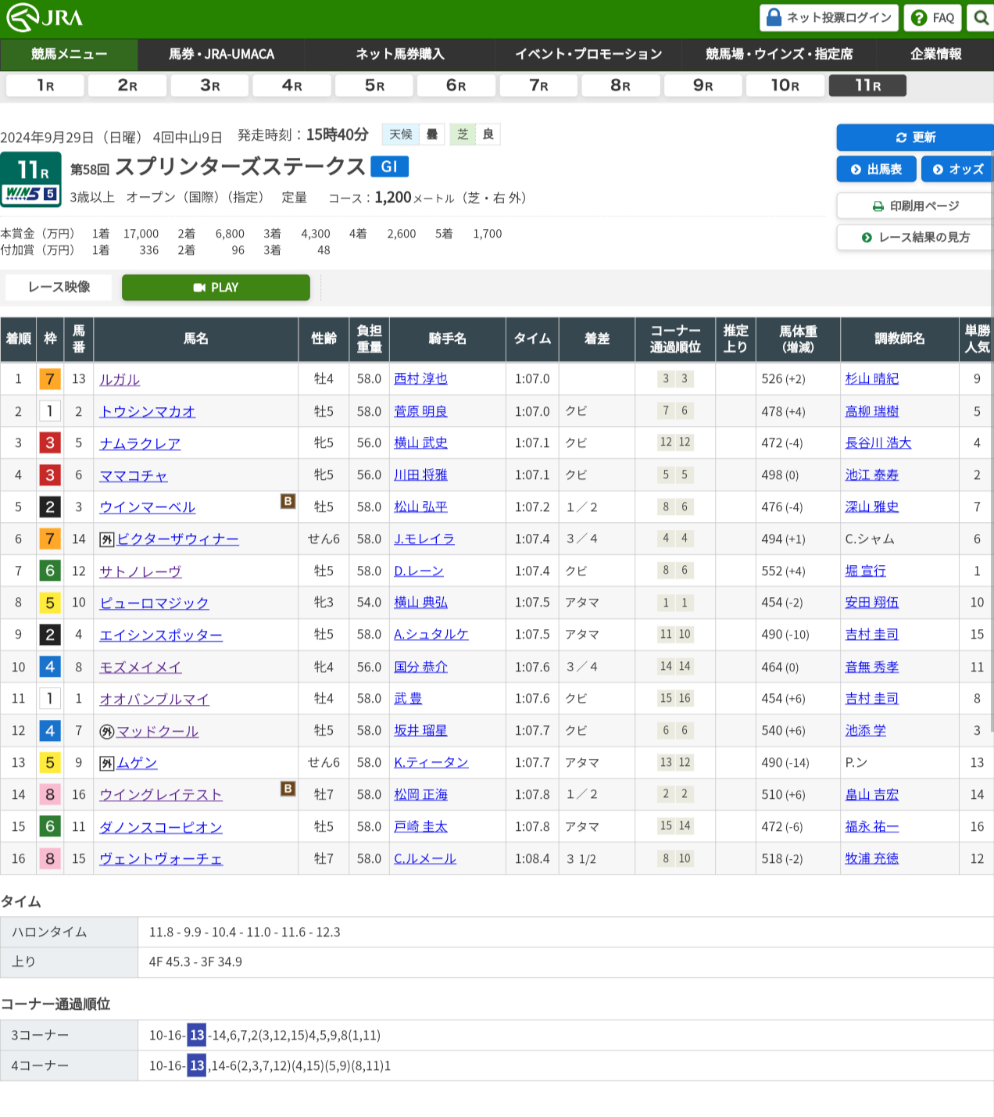Image resolution: width=994 pixels, height=1117 pixels.
Task: Open the 出馬表 entries page
Action: tap(875, 169)
